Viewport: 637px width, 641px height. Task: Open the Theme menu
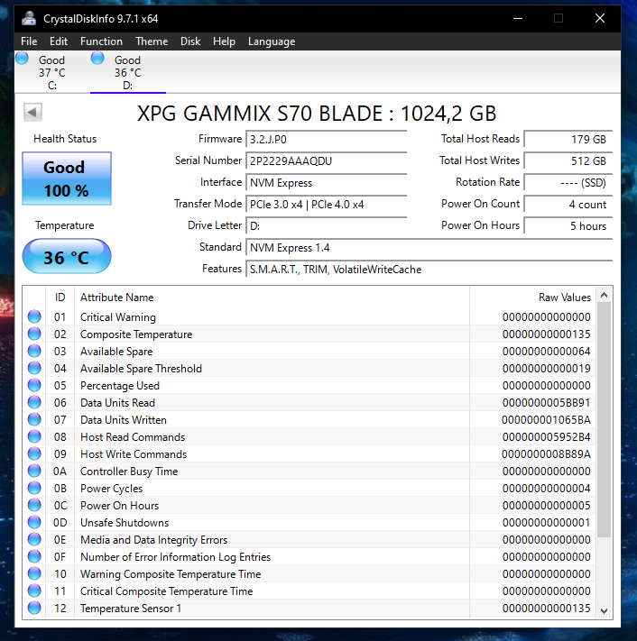[x=152, y=41]
